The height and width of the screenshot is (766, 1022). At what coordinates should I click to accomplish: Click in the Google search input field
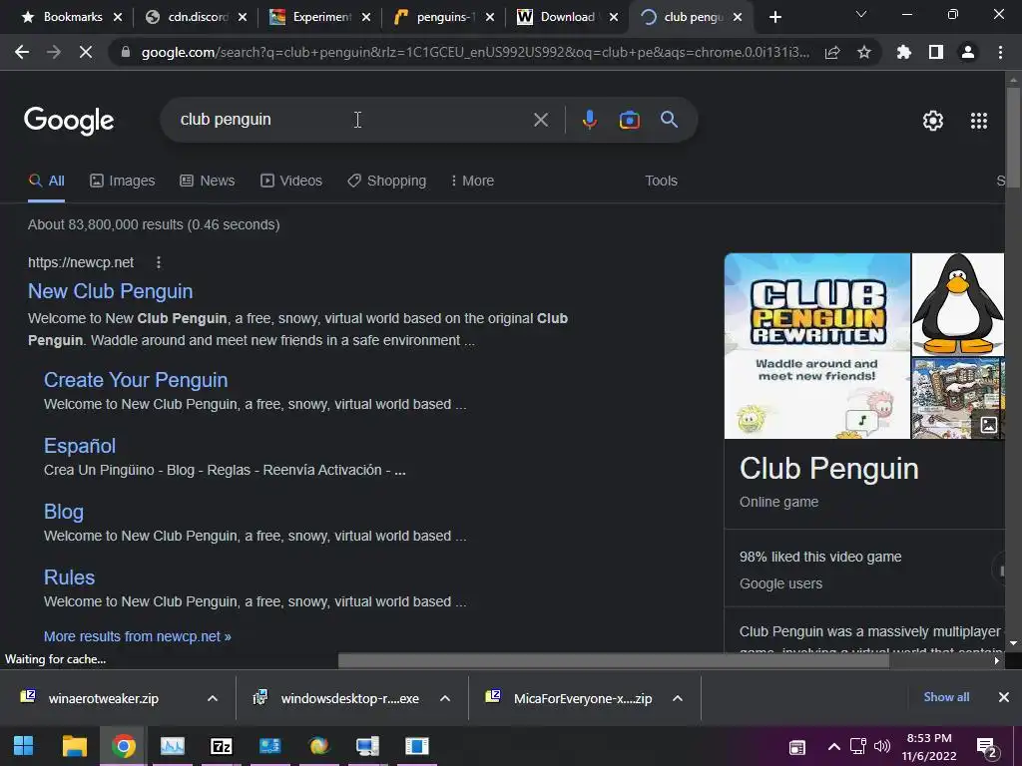352,120
